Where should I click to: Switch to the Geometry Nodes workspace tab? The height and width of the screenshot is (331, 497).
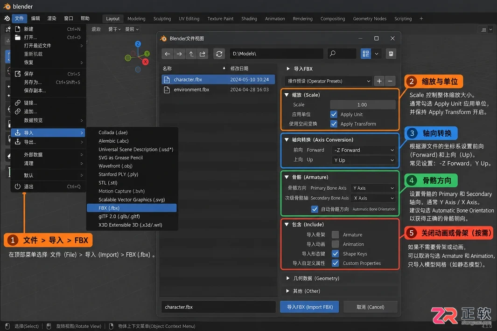pos(370,19)
